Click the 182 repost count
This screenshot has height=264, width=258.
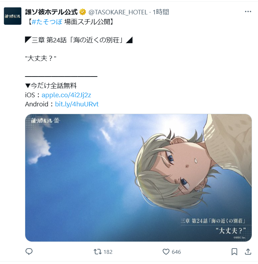(108, 252)
